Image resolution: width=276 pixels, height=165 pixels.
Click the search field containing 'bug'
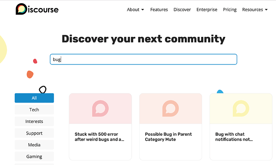pyautogui.click(x=144, y=59)
